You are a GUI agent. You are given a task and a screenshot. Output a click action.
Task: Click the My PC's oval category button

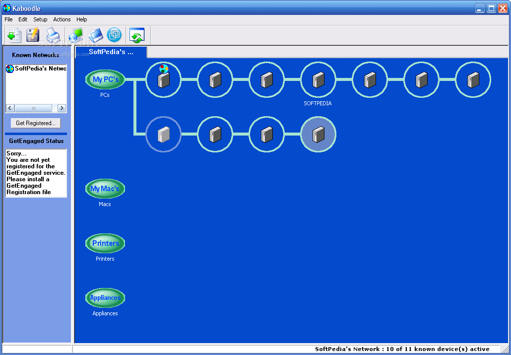105,79
